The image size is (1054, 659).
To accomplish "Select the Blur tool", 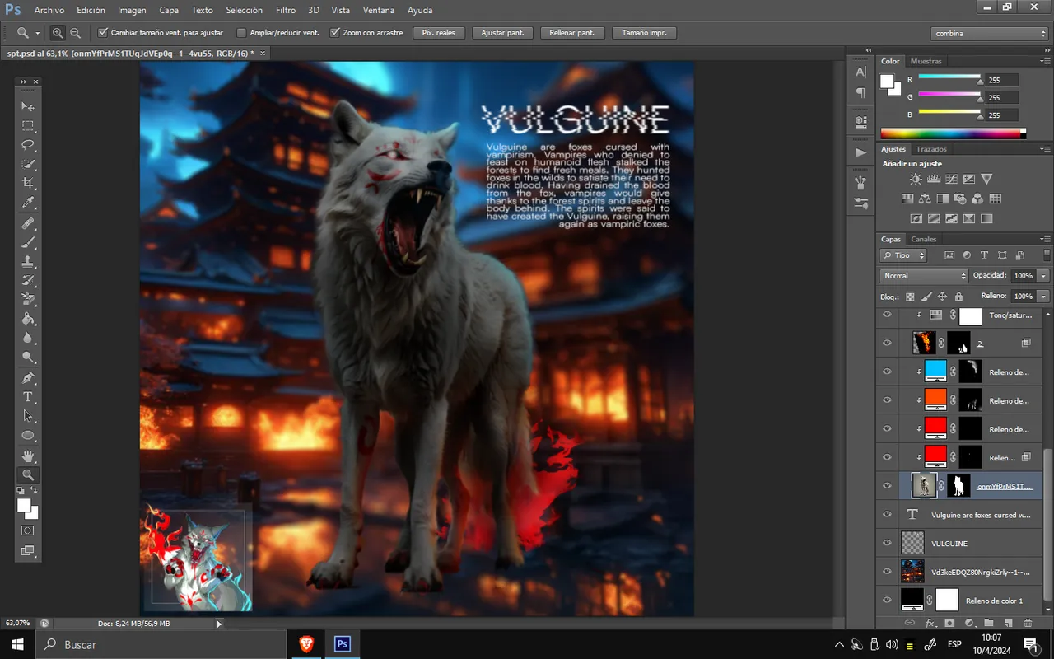I will (28, 338).
